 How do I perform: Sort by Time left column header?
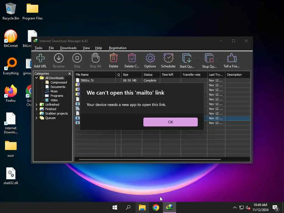click(x=170, y=75)
